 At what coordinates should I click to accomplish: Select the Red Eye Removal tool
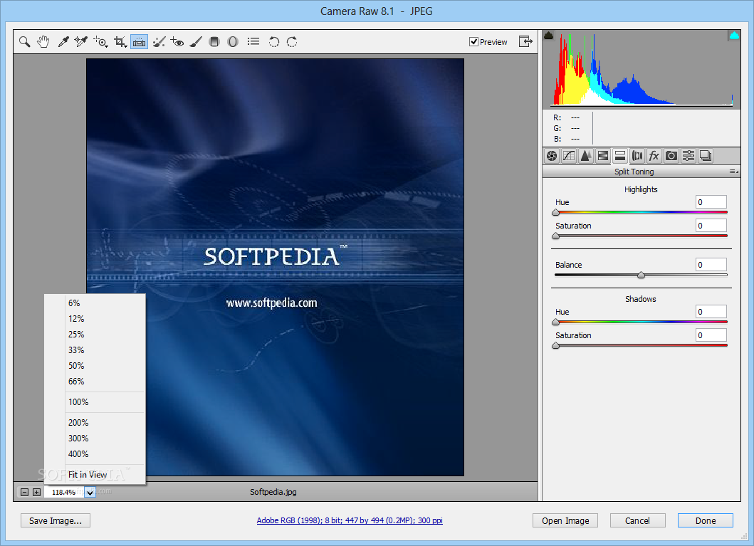pos(177,42)
